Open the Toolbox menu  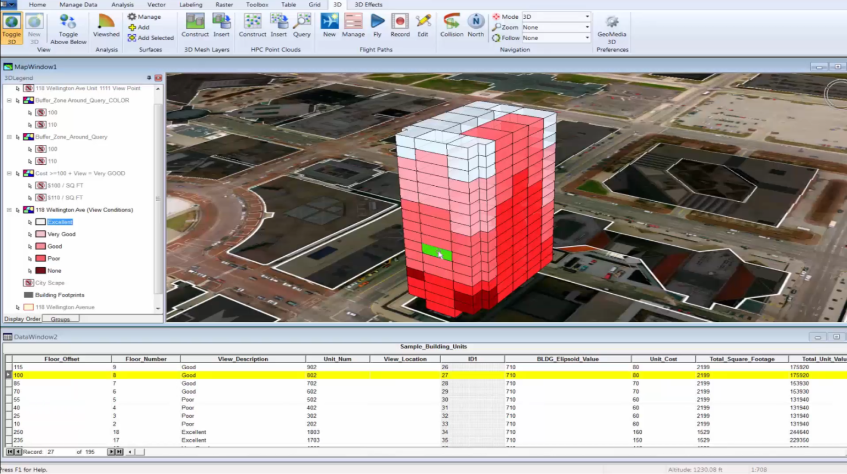click(x=256, y=4)
